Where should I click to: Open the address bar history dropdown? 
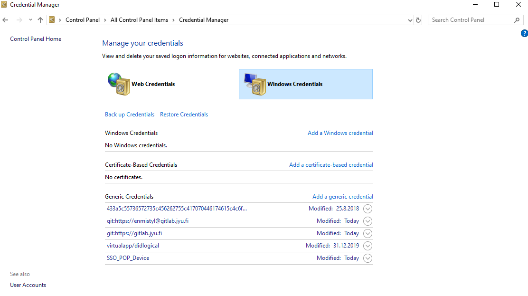[410, 20]
